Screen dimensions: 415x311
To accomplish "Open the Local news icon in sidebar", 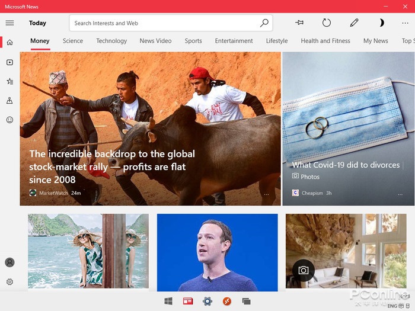I will [x=10, y=101].
